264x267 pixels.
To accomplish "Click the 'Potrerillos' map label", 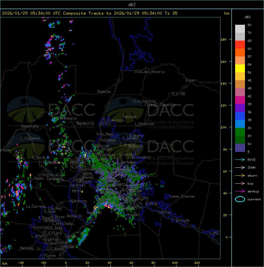I will click(x=53, y=175).
